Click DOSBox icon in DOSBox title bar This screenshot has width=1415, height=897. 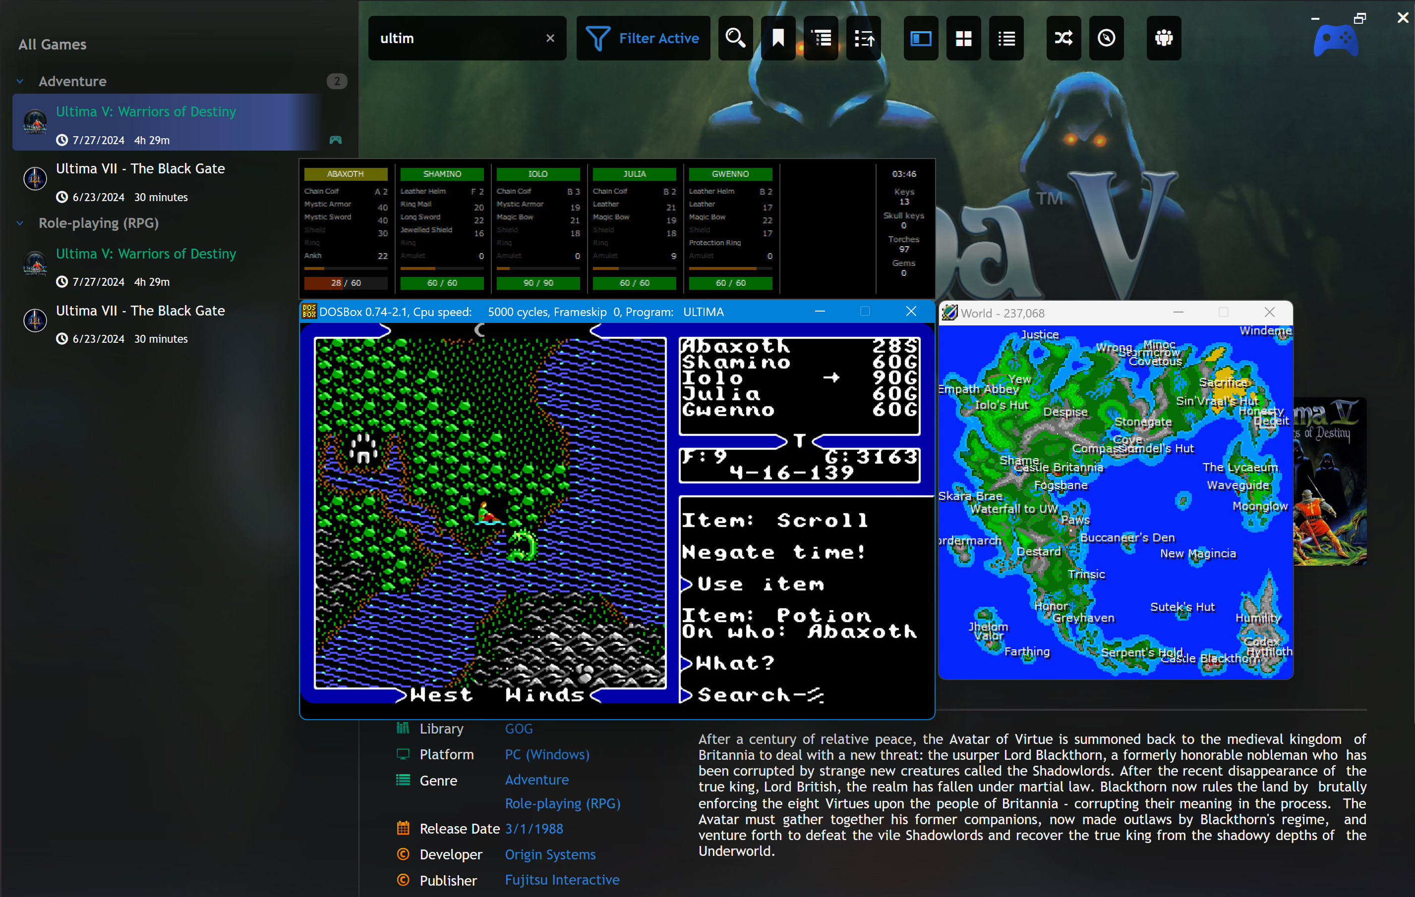point(308,311)
